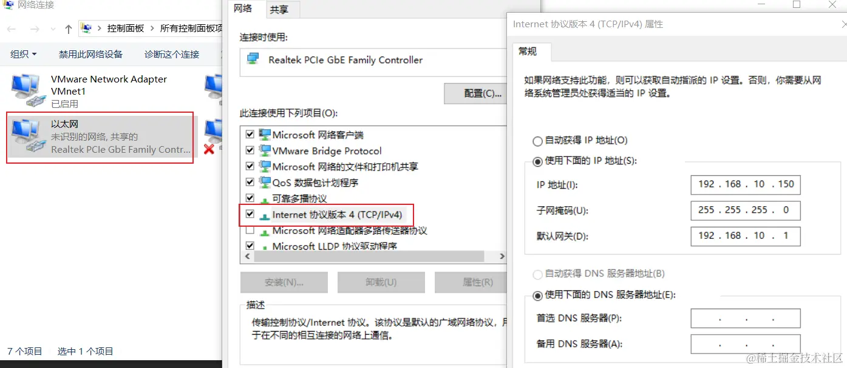This screenshot has width=847, height=368.
Task: Click the up arrow navigation icon
Action: pyautogui.click(x=68, y=28)
